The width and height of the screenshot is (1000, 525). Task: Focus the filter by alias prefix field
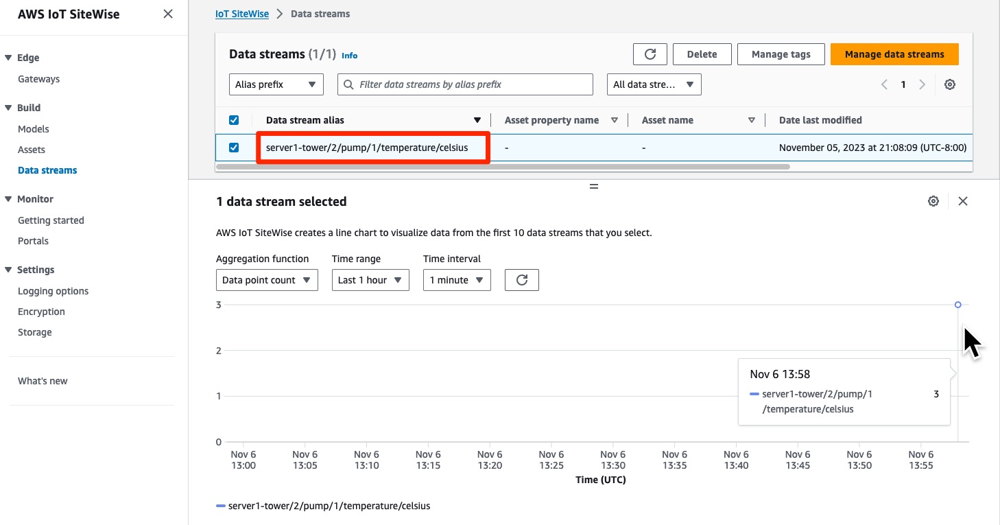point(465,84)
